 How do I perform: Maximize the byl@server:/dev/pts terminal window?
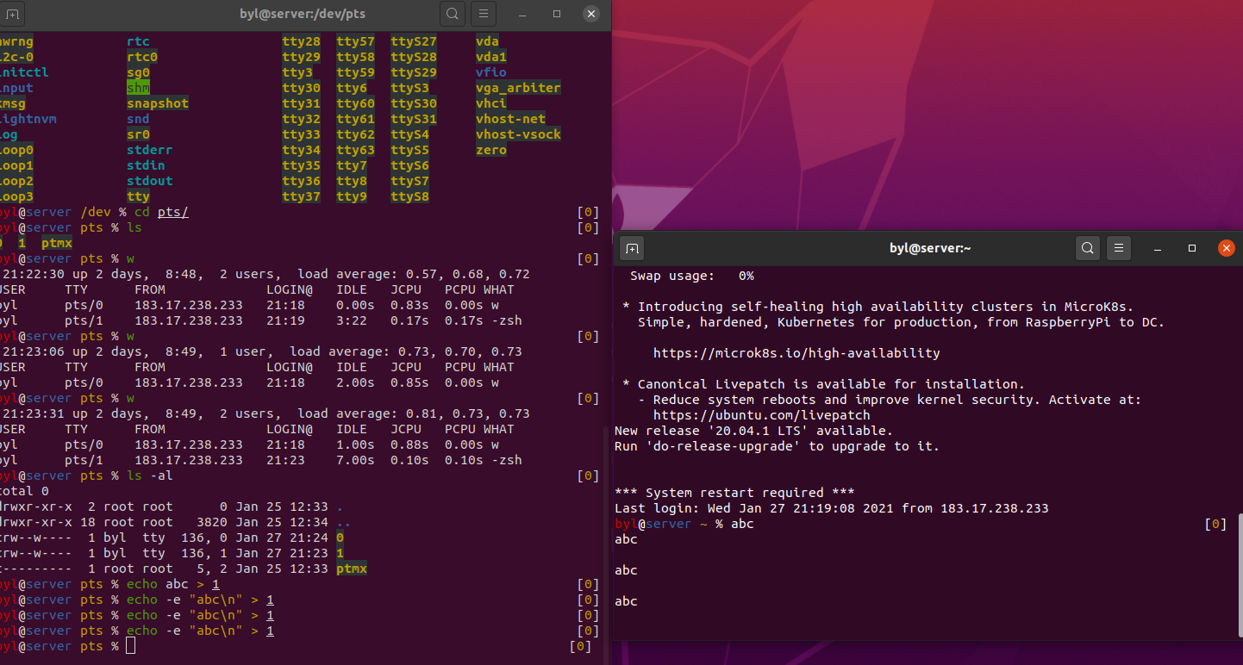pos(557,14)
